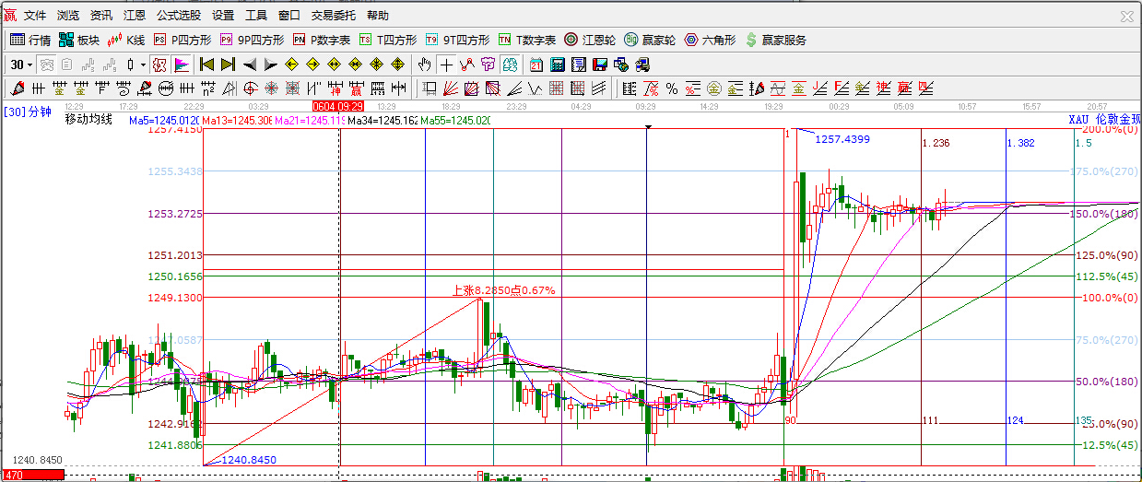Screen dimensions: 1142x482
Task: Click the save floppy disk icon
Action: click(x=600, y=65)
